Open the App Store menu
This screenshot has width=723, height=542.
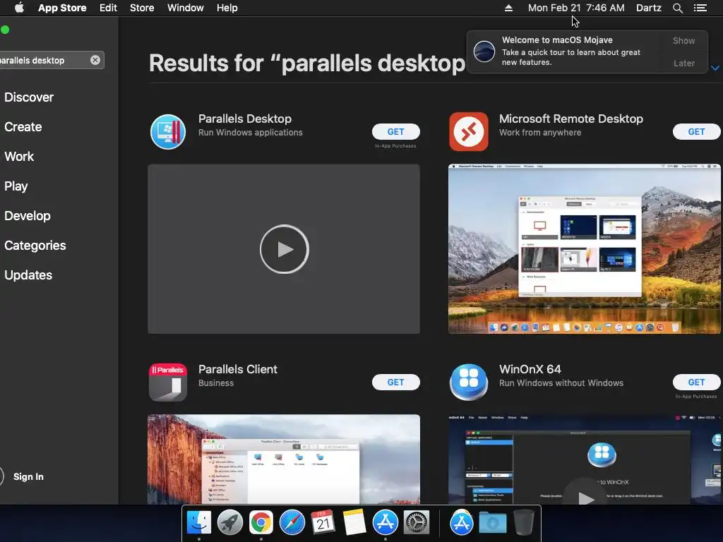pyautogui.click(x=62, y=8)
